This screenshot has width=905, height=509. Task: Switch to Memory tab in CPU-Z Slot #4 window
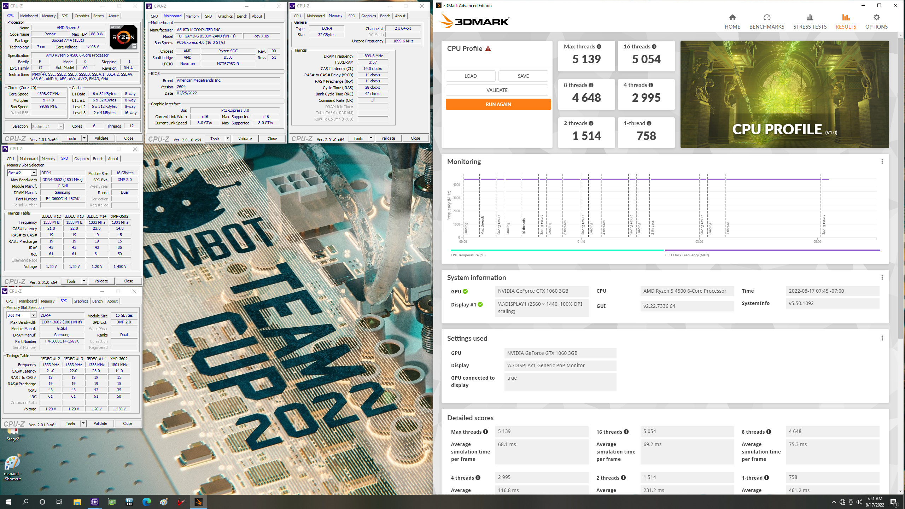pos(48,301)
